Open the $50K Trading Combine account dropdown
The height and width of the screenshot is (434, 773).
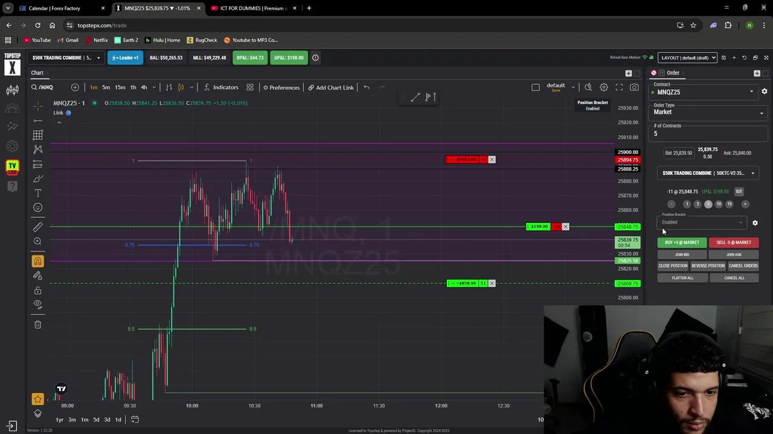point(66,58)
